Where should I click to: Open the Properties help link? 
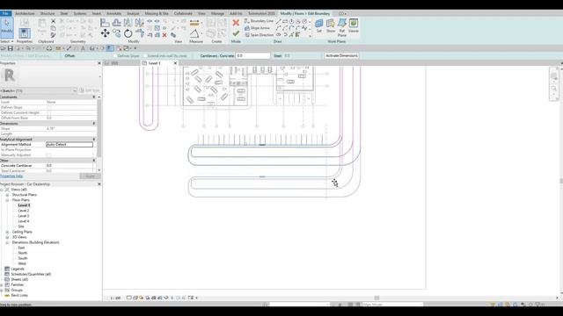tap(11, 176)
